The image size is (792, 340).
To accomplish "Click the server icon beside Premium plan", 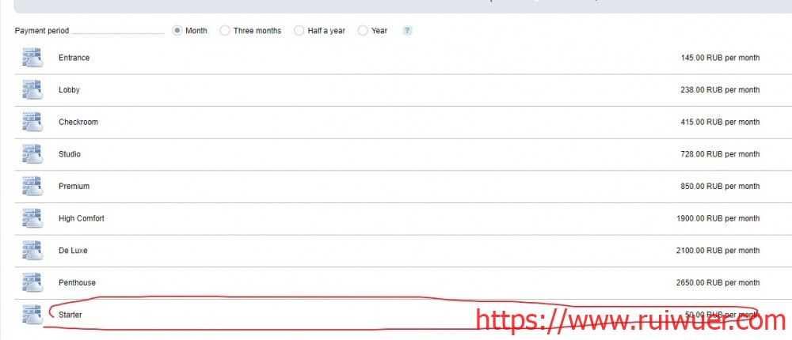I will point(32,187).
